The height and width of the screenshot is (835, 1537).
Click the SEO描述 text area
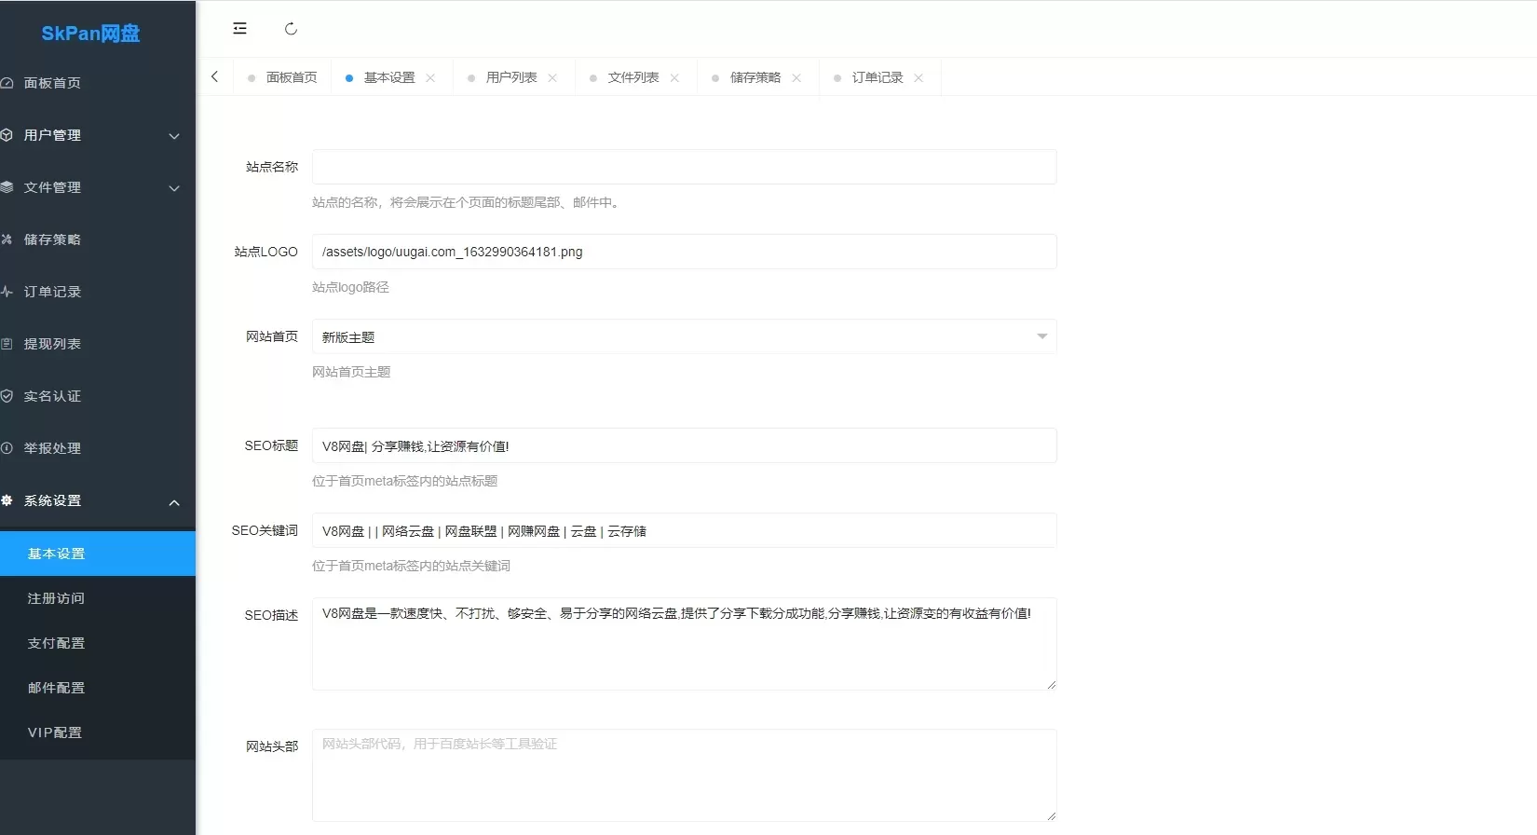[684, 644]
